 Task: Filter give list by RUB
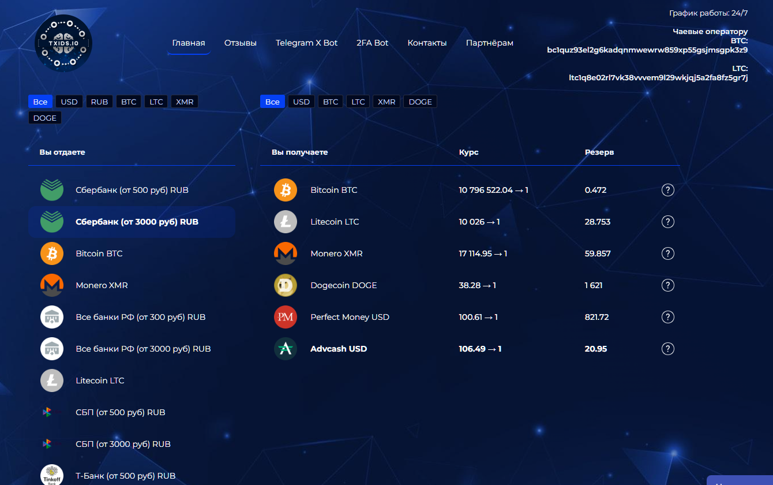point(99,102)
